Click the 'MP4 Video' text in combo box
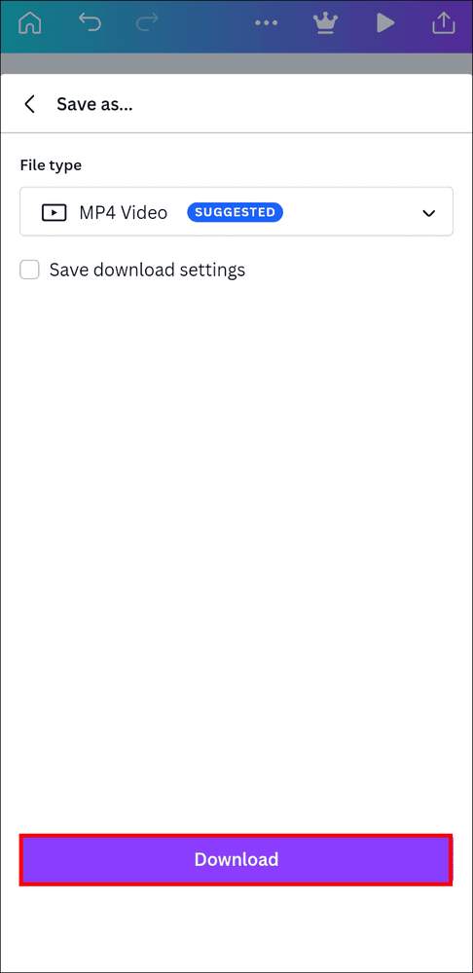Screen dimensions: 473x973 123,213
